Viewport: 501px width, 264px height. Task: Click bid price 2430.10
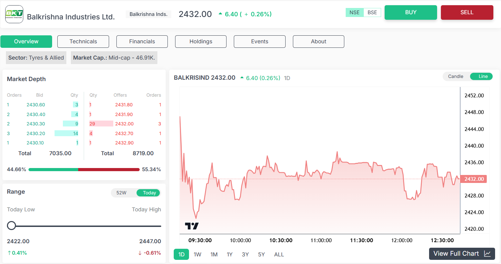(35, 143)
